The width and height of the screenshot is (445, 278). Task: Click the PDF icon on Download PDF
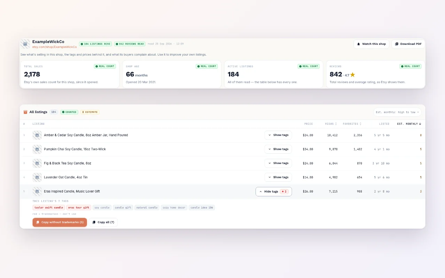397,44
